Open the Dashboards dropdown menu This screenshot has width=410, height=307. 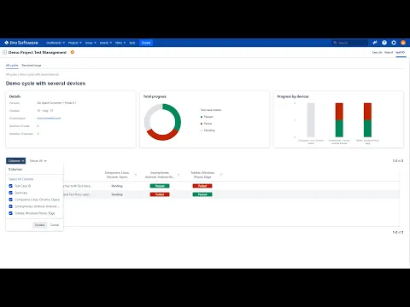[x=56, y=43]
